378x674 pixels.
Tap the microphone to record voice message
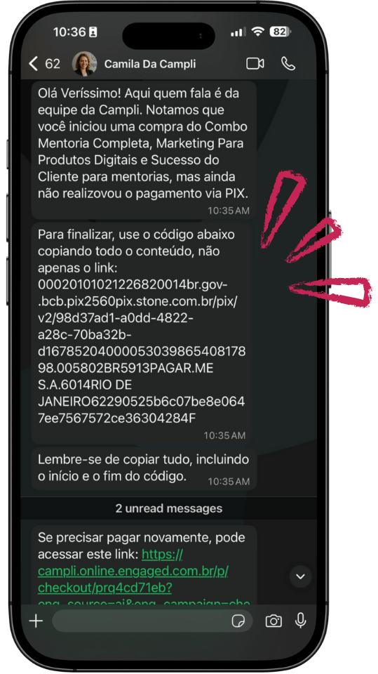point(301,620)
